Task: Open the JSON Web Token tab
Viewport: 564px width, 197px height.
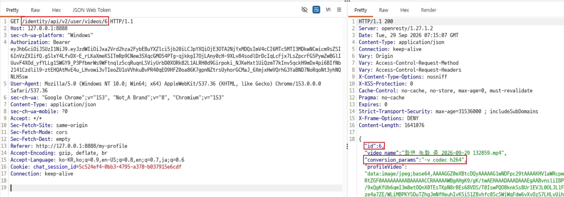Action: [91, 10]
